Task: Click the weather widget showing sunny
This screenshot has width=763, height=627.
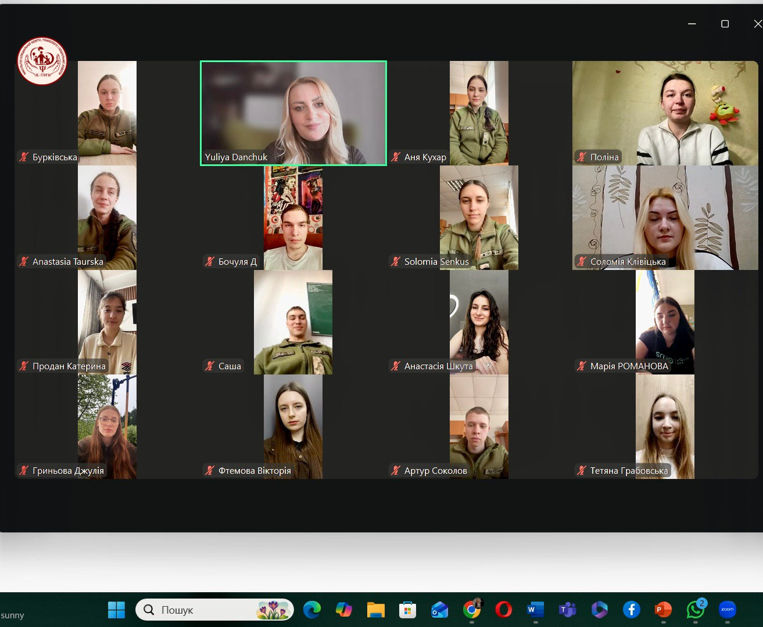Action: 13,615
